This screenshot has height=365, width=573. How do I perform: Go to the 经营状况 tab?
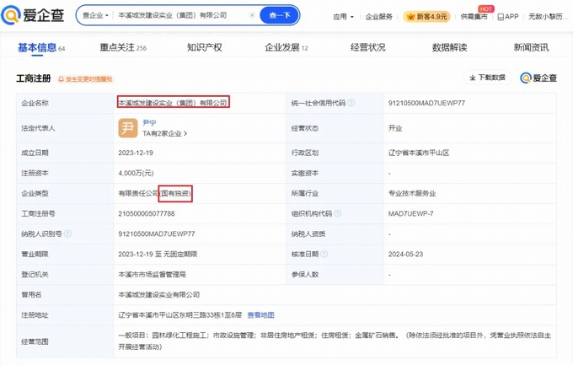point(367,47)
